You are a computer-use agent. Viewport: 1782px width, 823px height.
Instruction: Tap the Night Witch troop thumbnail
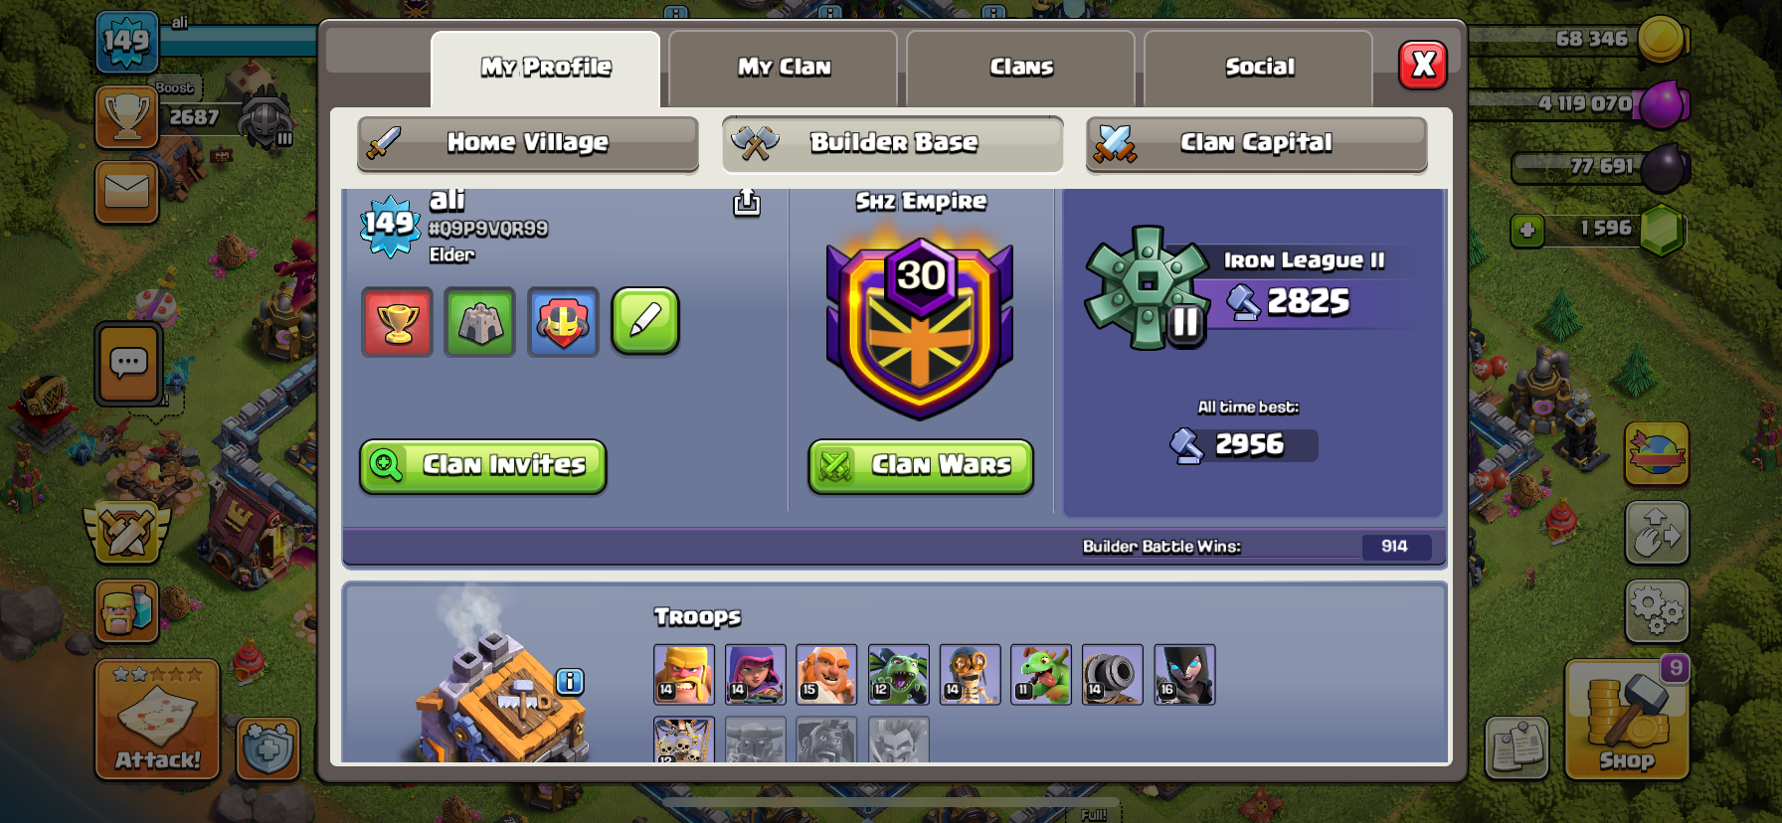1184,674
